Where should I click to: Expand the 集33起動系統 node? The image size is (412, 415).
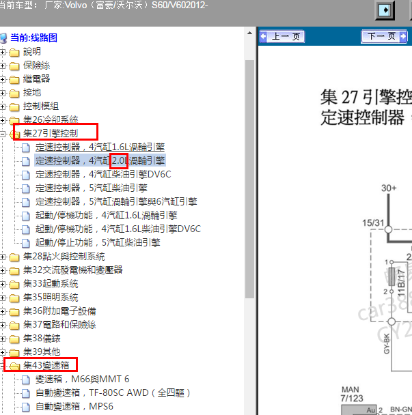pyautogui.click(x=2, y=284)
